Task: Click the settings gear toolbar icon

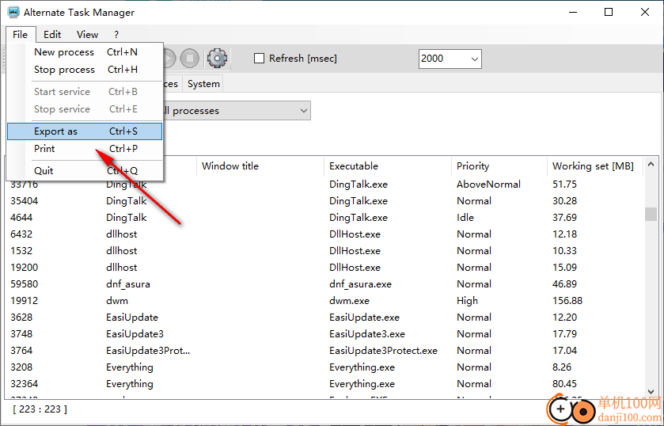Action: pyautogui.click(x=217, y=58)
